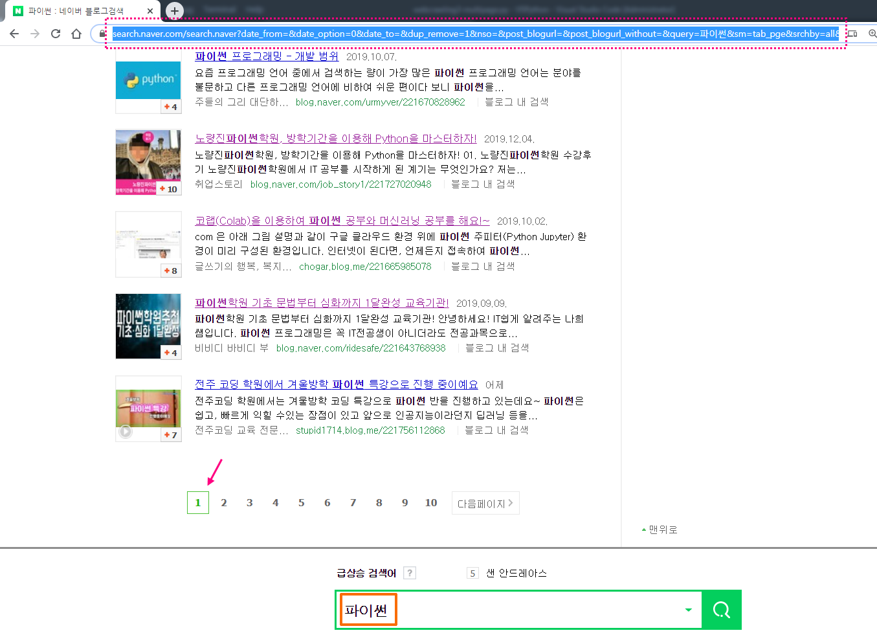Click the Colab post thumbnail with +8

[148, 245]
